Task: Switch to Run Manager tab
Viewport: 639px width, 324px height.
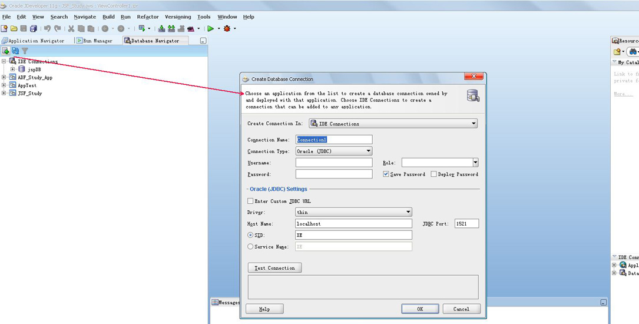Action: click(94, 41)
